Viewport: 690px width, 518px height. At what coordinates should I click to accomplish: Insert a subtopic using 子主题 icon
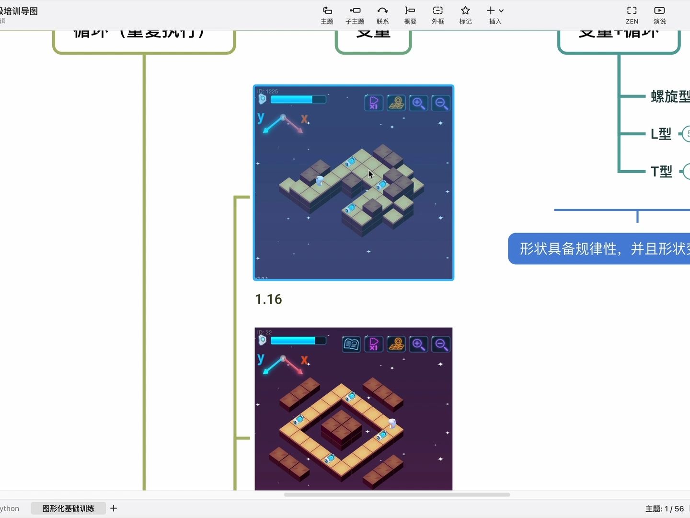[355, 13]
